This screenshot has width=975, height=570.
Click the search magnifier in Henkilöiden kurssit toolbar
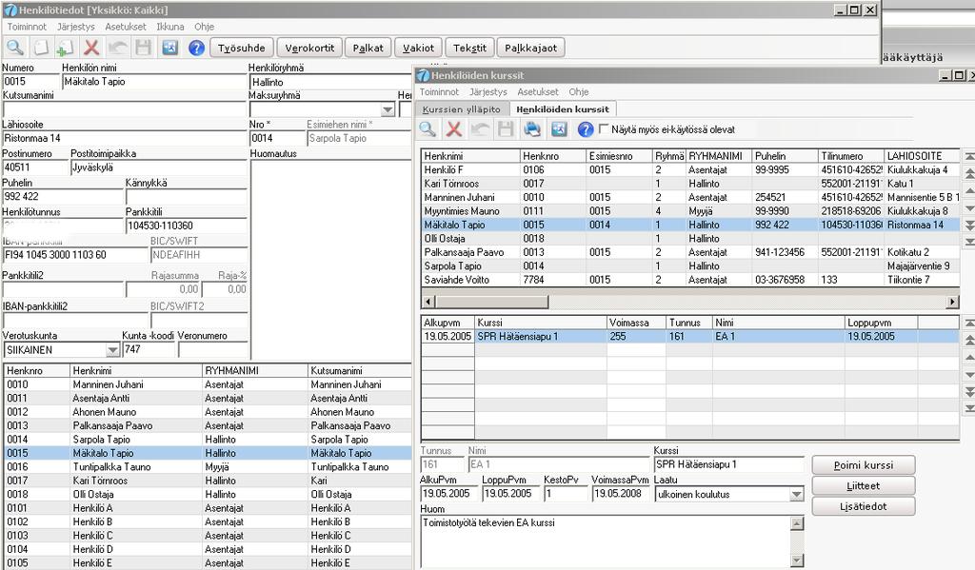click(428, 128)
